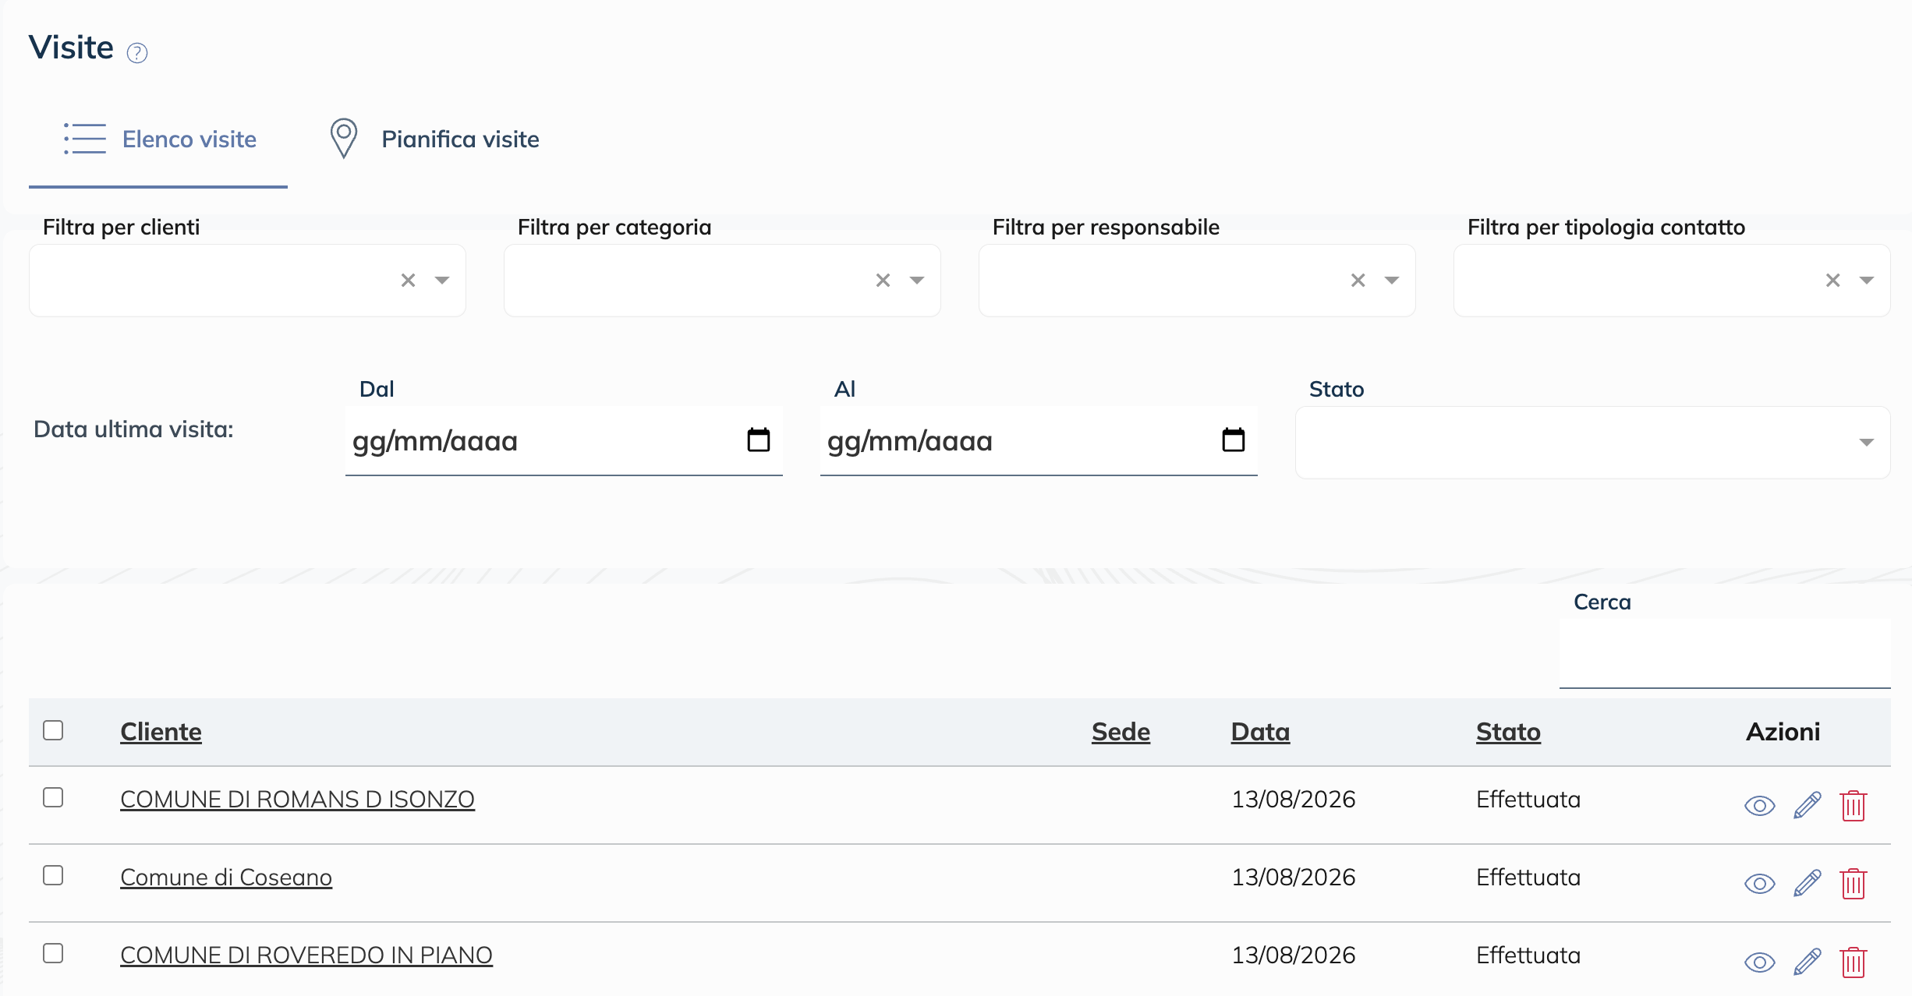Viewport: 1912px width, 996px height.
Task: Open the Al date calendar picker
Action: 1234,440
